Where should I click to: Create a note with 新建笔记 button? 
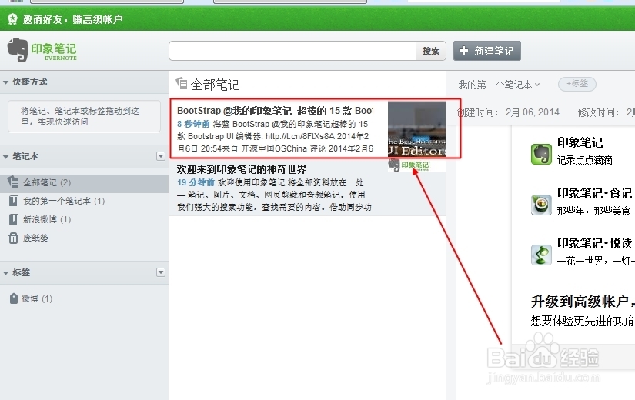pos(486,51)
